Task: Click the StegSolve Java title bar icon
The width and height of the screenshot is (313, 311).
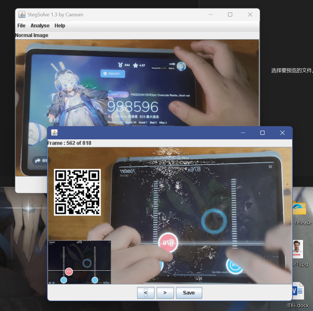Action: pos(22,15)
